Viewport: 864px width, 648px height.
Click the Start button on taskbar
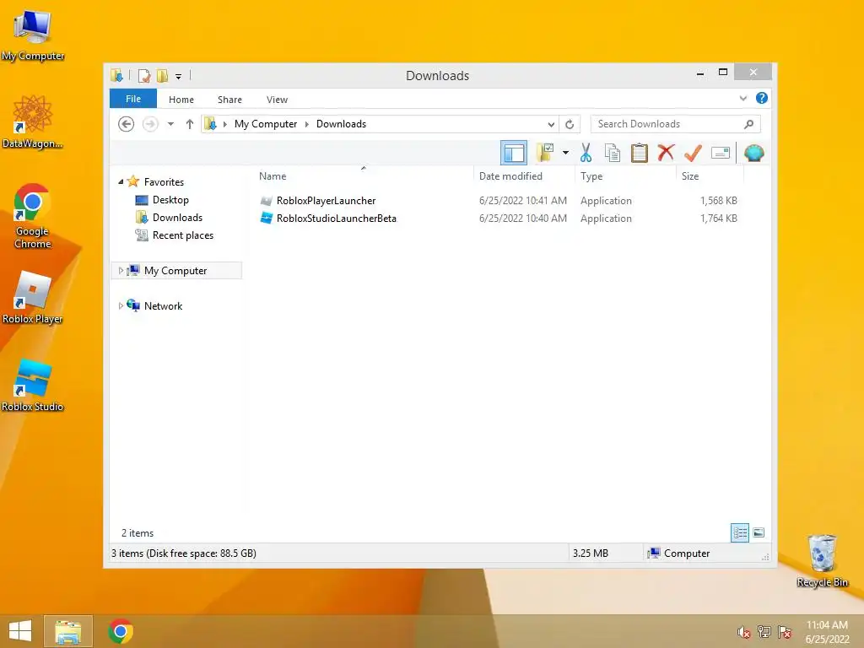pos(20,631)
